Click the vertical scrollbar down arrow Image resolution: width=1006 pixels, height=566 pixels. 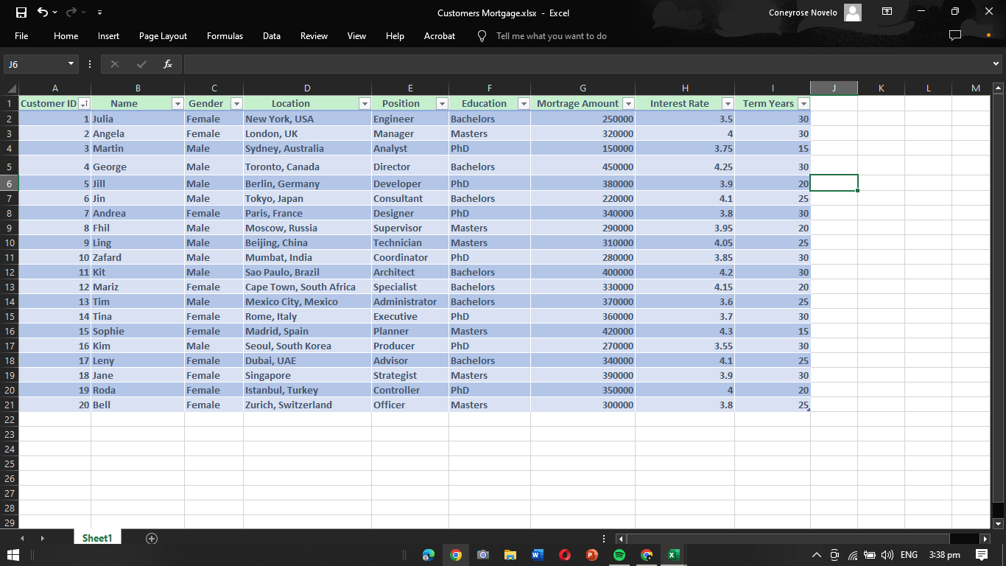pyautogui.click(x=998, y=523)
